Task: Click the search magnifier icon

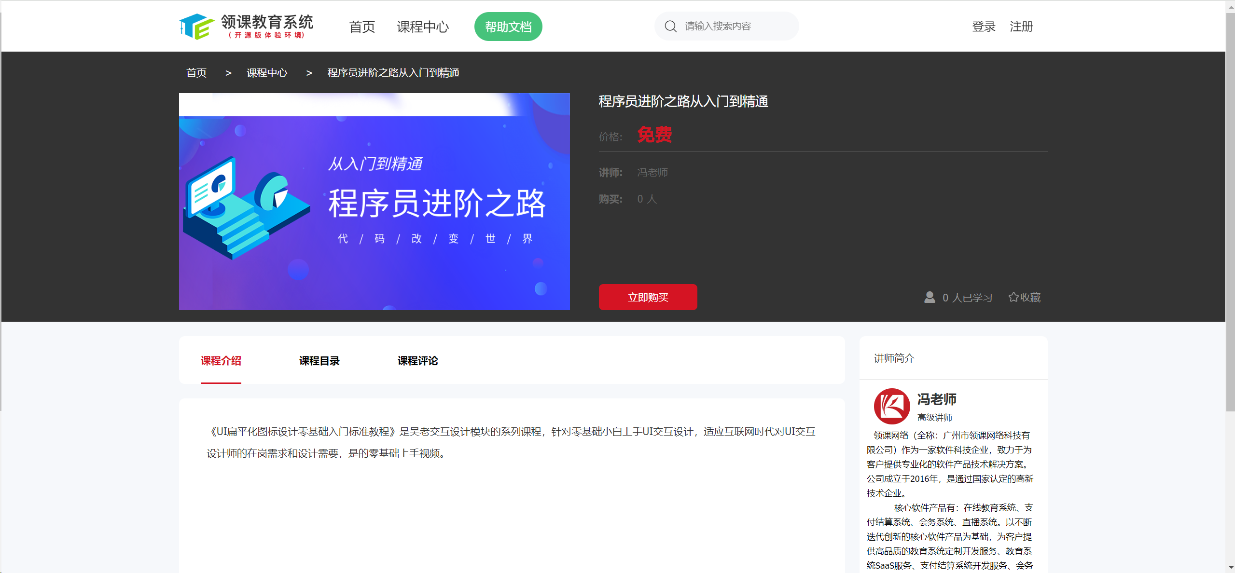Action: [670, 26]
